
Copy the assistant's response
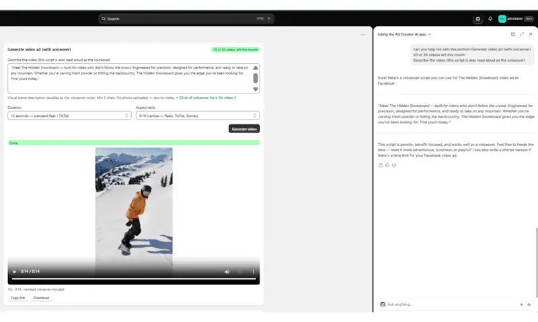(381, 165)
